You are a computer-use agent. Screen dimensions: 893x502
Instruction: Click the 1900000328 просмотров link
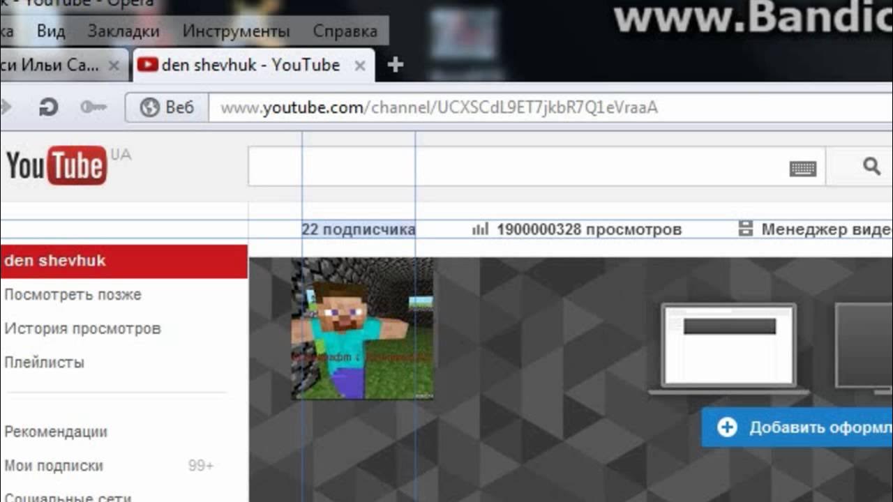point(589,229)
